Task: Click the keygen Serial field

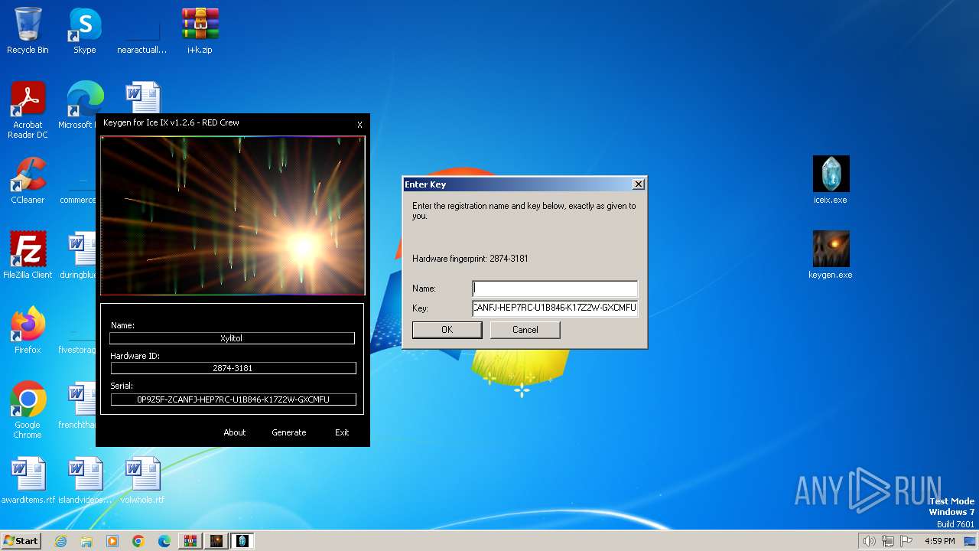Action: click(x=233, y=399)
